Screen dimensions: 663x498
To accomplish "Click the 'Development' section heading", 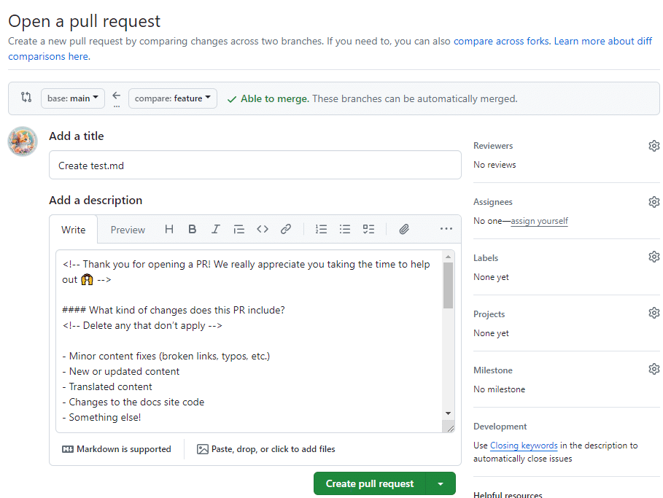I will pos(500,427).
